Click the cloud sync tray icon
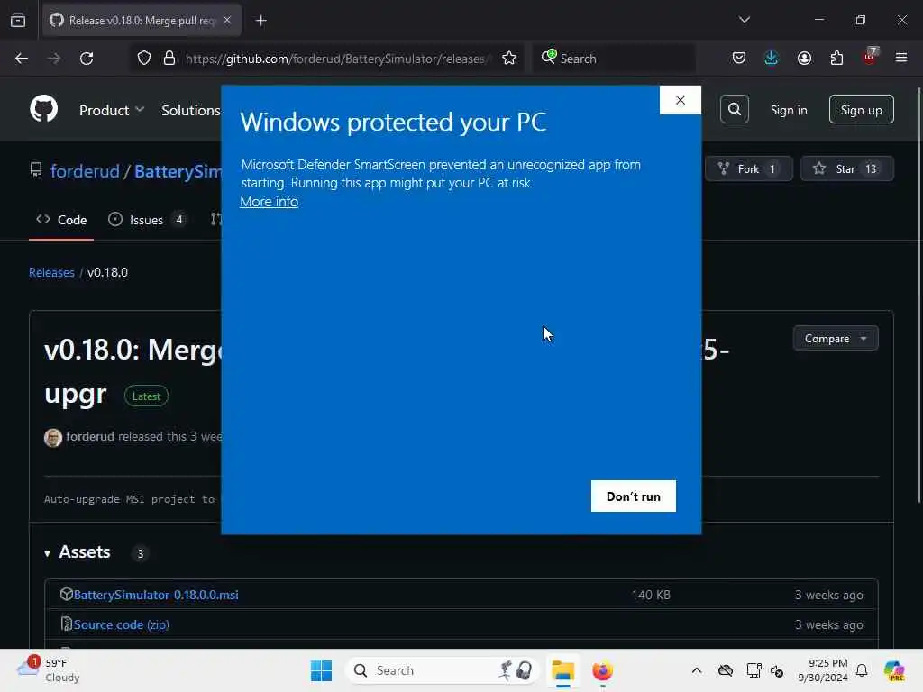This screenshot has height=692, width=923. (x=726, y=670)
